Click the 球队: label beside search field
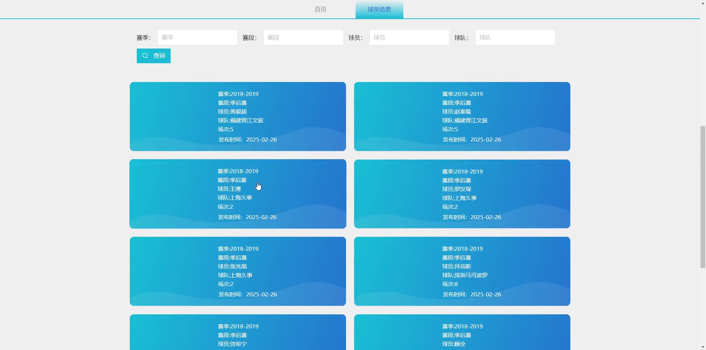Viewport: 706px width, 350px height. [x=461, y=37]
